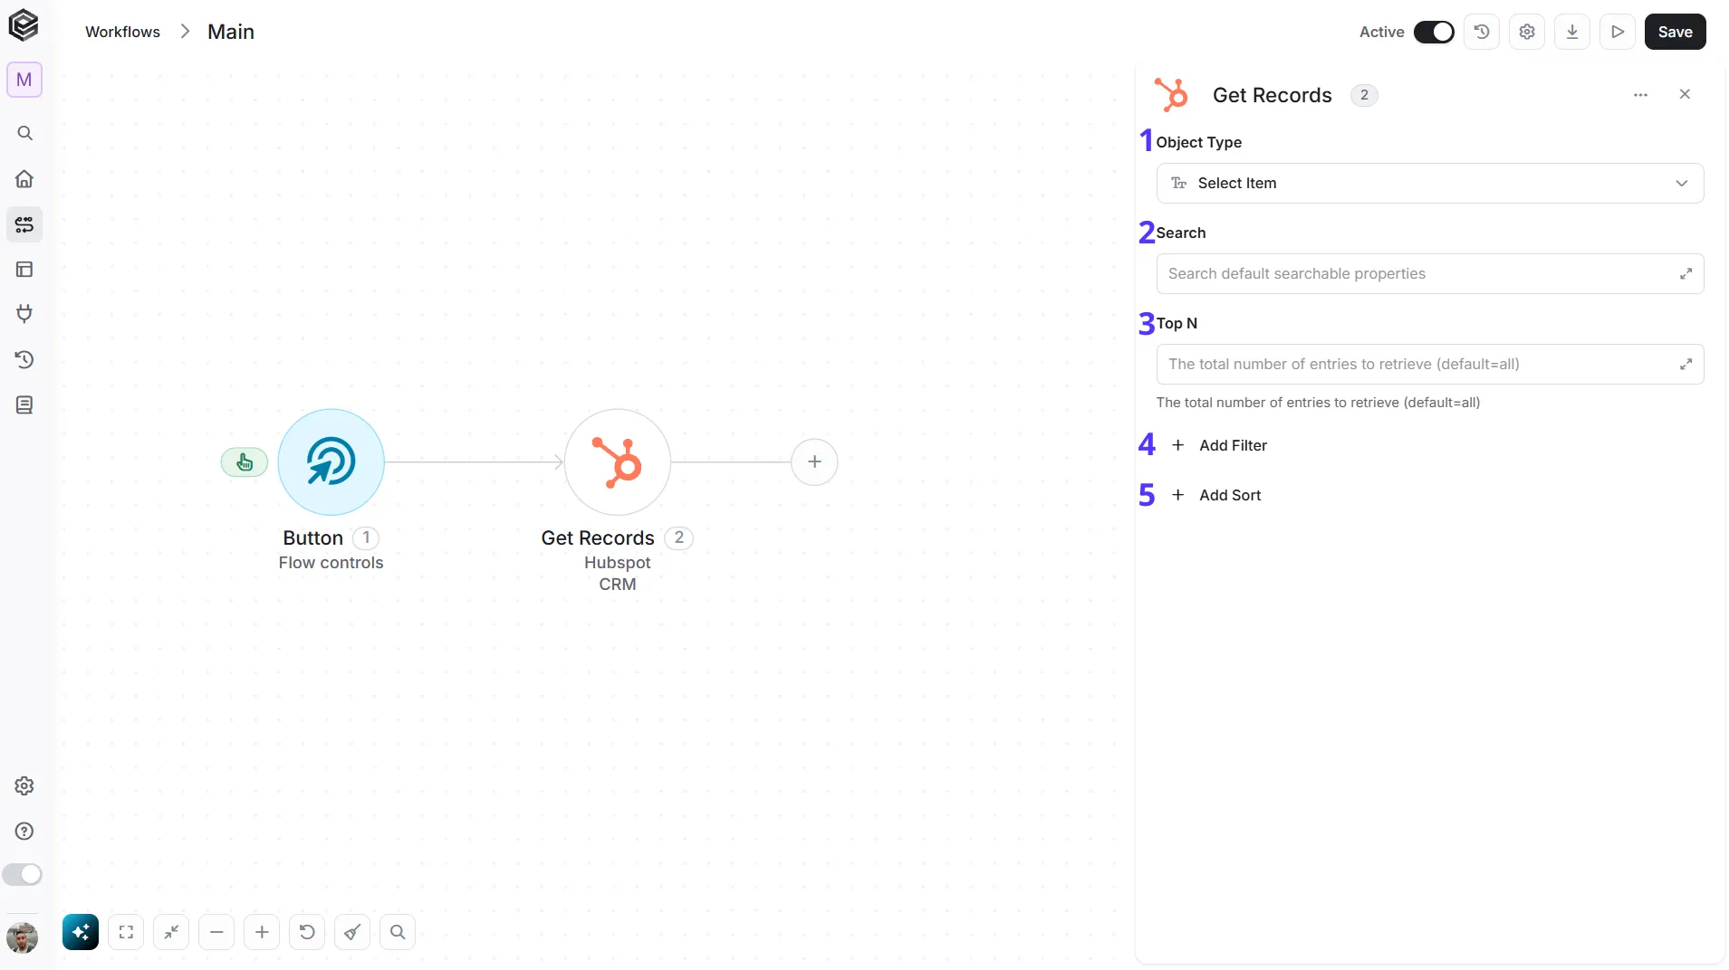The height and width of the screenshot is (970, 1729).
Task: Open version history in top toolbar
Action: 1482,32
